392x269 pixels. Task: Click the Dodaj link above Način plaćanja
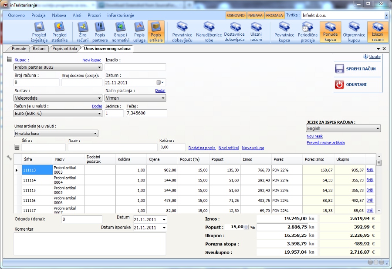(x=160, y=91)
